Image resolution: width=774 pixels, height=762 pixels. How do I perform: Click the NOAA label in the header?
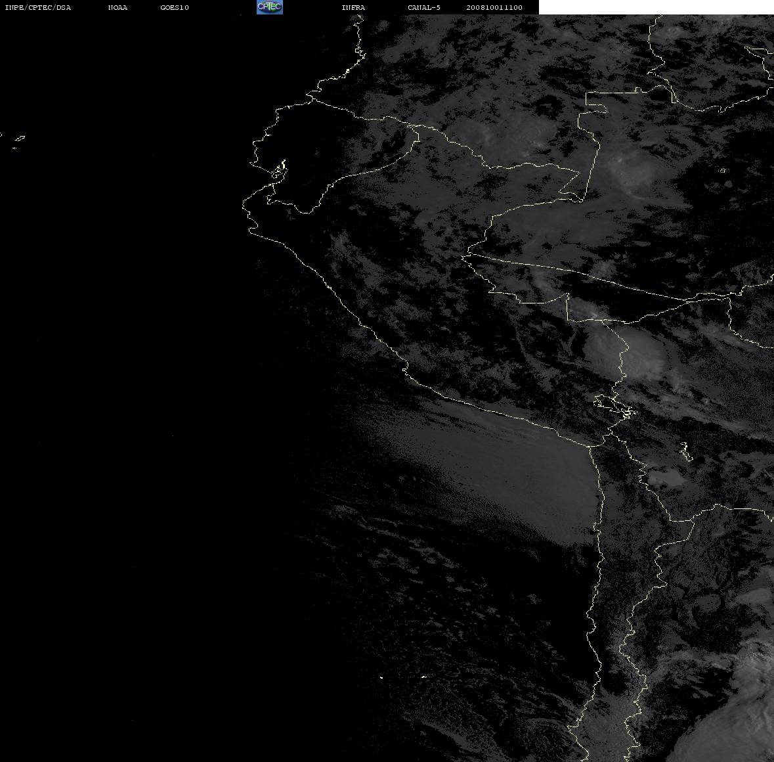point(118,7)
